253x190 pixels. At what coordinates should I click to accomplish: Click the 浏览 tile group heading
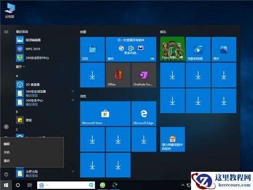[83, 96]
